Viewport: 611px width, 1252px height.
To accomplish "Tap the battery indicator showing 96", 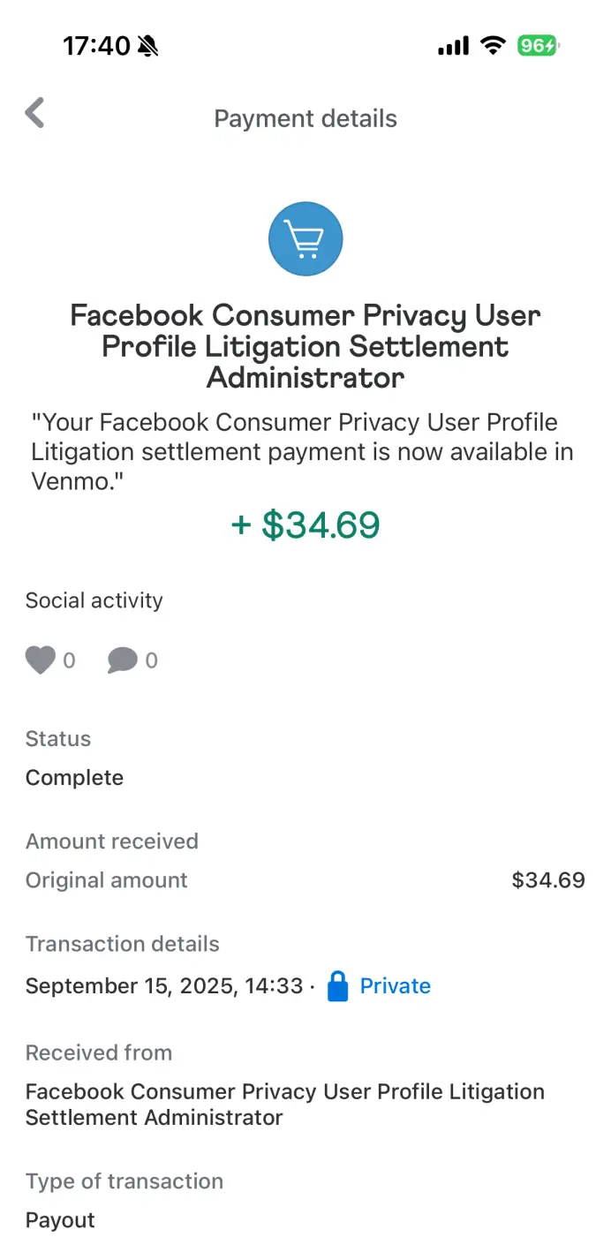I will pos(539,46).
